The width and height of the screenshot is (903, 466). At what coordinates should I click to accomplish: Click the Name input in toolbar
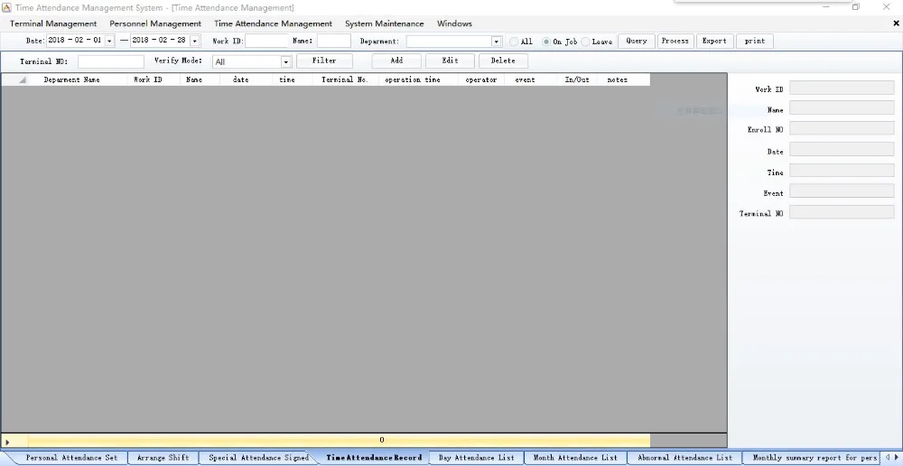(333, 41)
